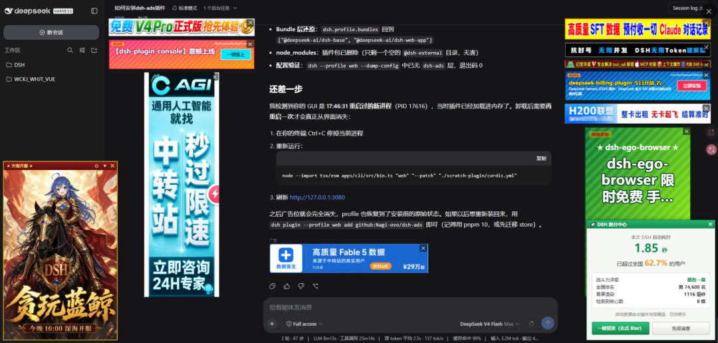Click the 数据医生 ad logo

[x=286, y=257]
